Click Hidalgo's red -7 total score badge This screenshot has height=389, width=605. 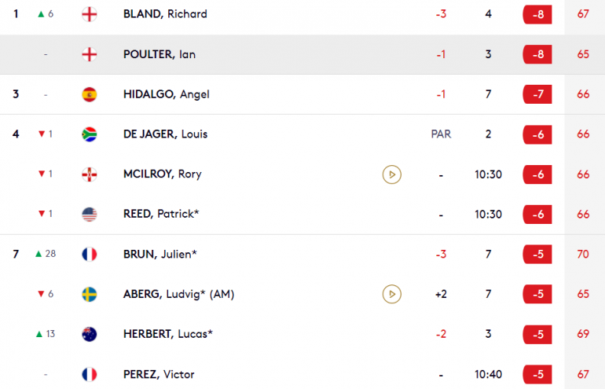point(537,94)
